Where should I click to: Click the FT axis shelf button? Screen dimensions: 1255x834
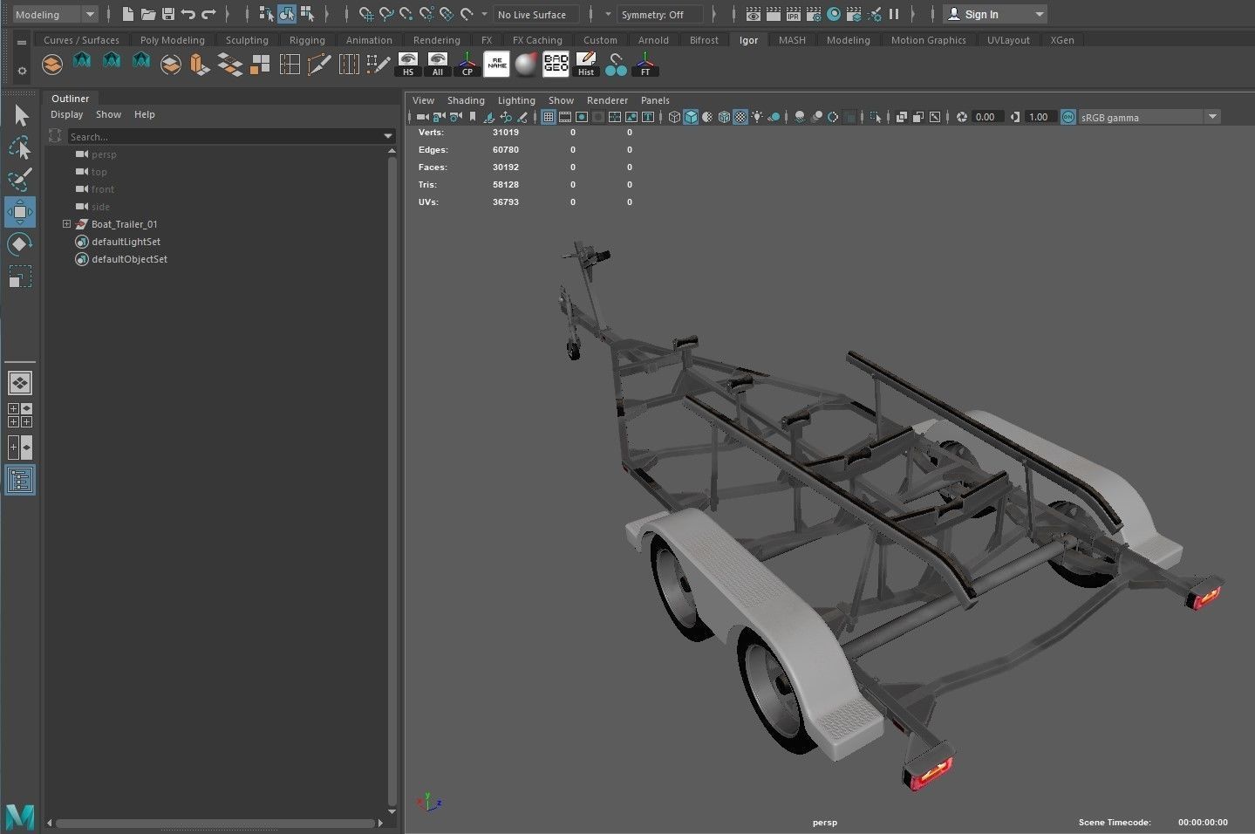645,64
